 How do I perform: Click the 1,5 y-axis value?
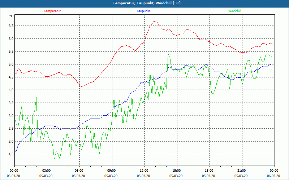(11, 154)
